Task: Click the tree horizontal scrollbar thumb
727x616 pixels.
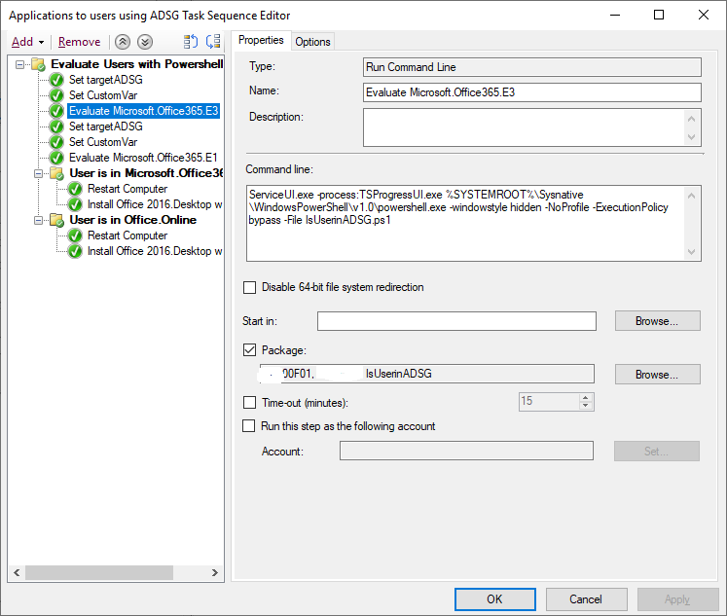Action: point(99,572)
